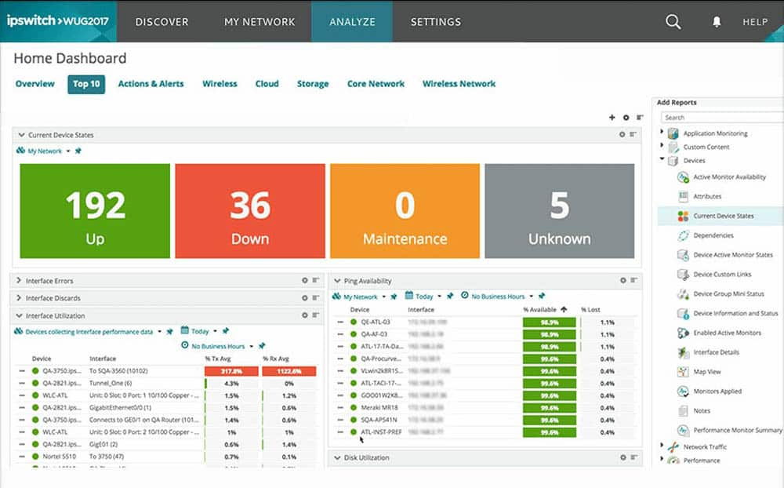Click the Notes report icon

[x=683, y=411]
